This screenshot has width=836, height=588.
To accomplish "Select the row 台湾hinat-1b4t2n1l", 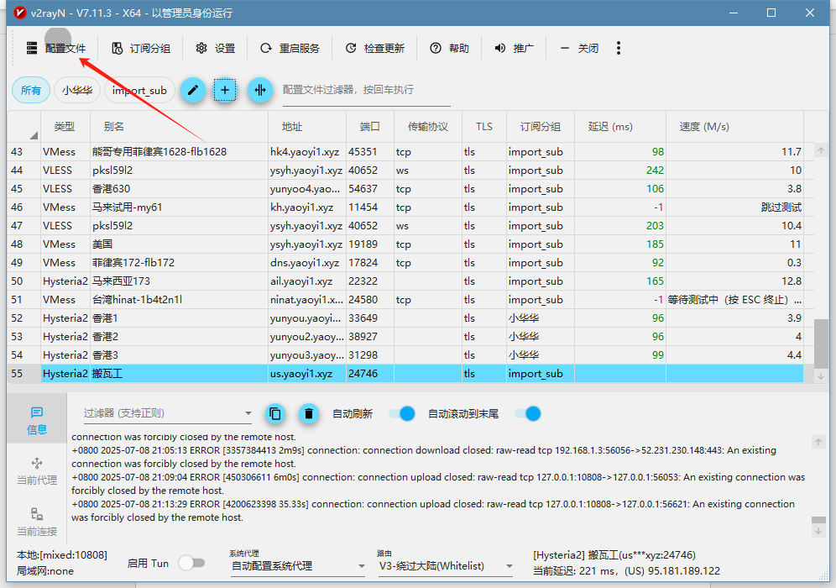I will tap(405, 300).
